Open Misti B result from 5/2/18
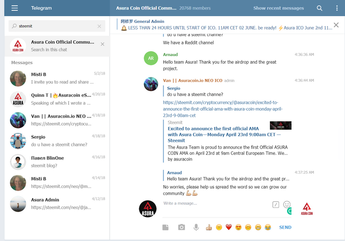 57,78
